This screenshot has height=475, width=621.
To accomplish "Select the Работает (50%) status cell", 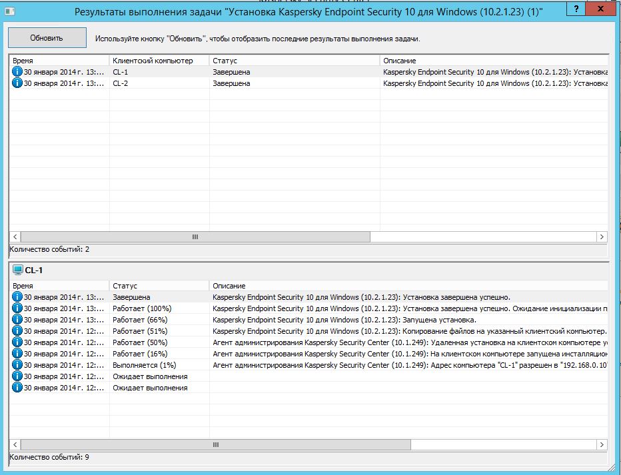I will pos(140,342).
